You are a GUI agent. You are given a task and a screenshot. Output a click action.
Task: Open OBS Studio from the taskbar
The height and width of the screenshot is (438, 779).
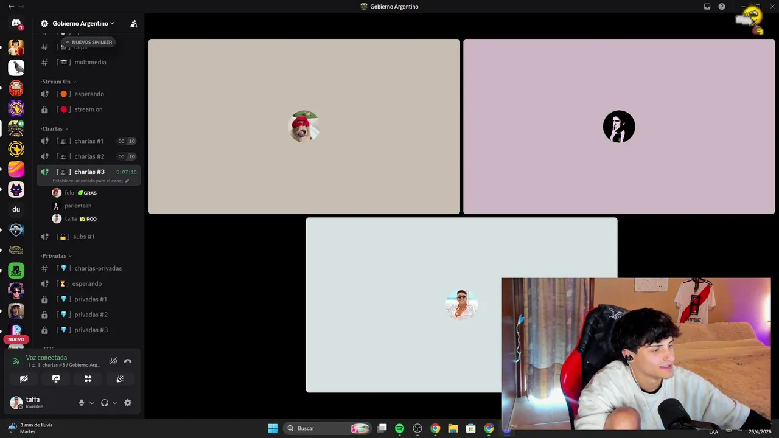coord(417,428)
